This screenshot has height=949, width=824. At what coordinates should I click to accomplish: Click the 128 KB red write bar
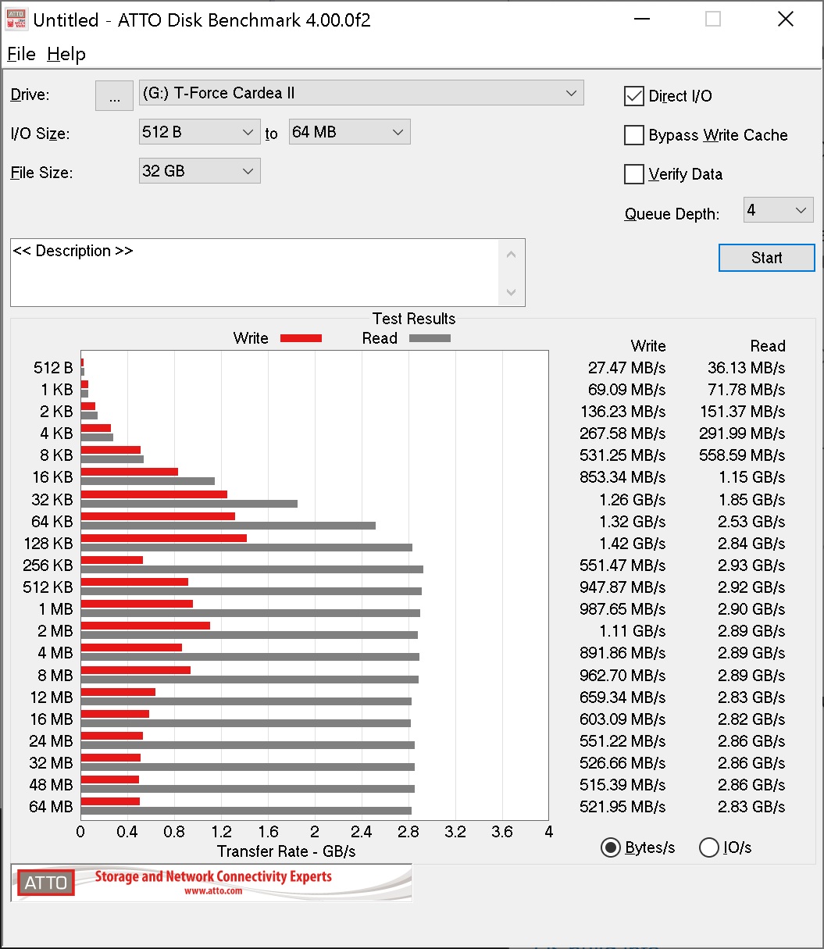[x=164, y=538]
